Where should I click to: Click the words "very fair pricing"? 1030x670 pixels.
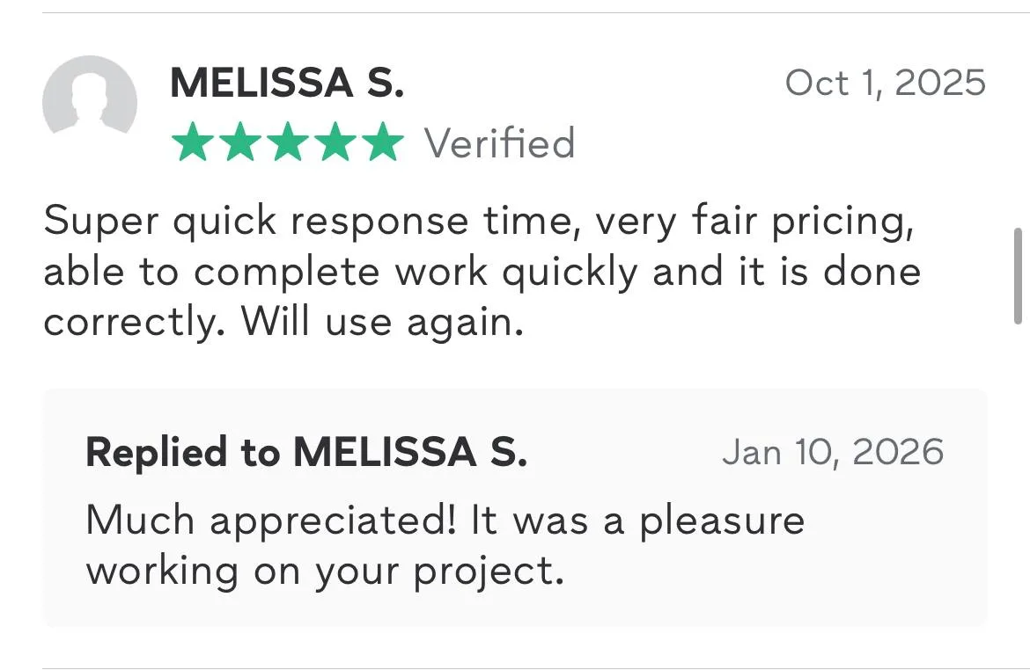pos(754,221)
